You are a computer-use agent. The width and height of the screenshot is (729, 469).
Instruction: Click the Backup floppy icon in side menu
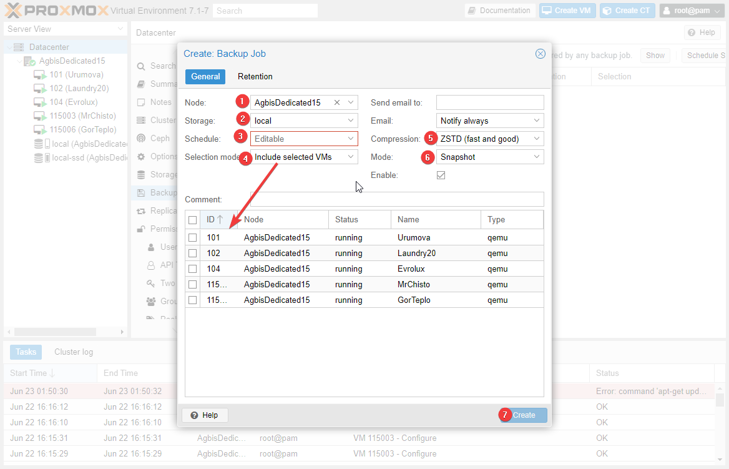tap(141, 193)
